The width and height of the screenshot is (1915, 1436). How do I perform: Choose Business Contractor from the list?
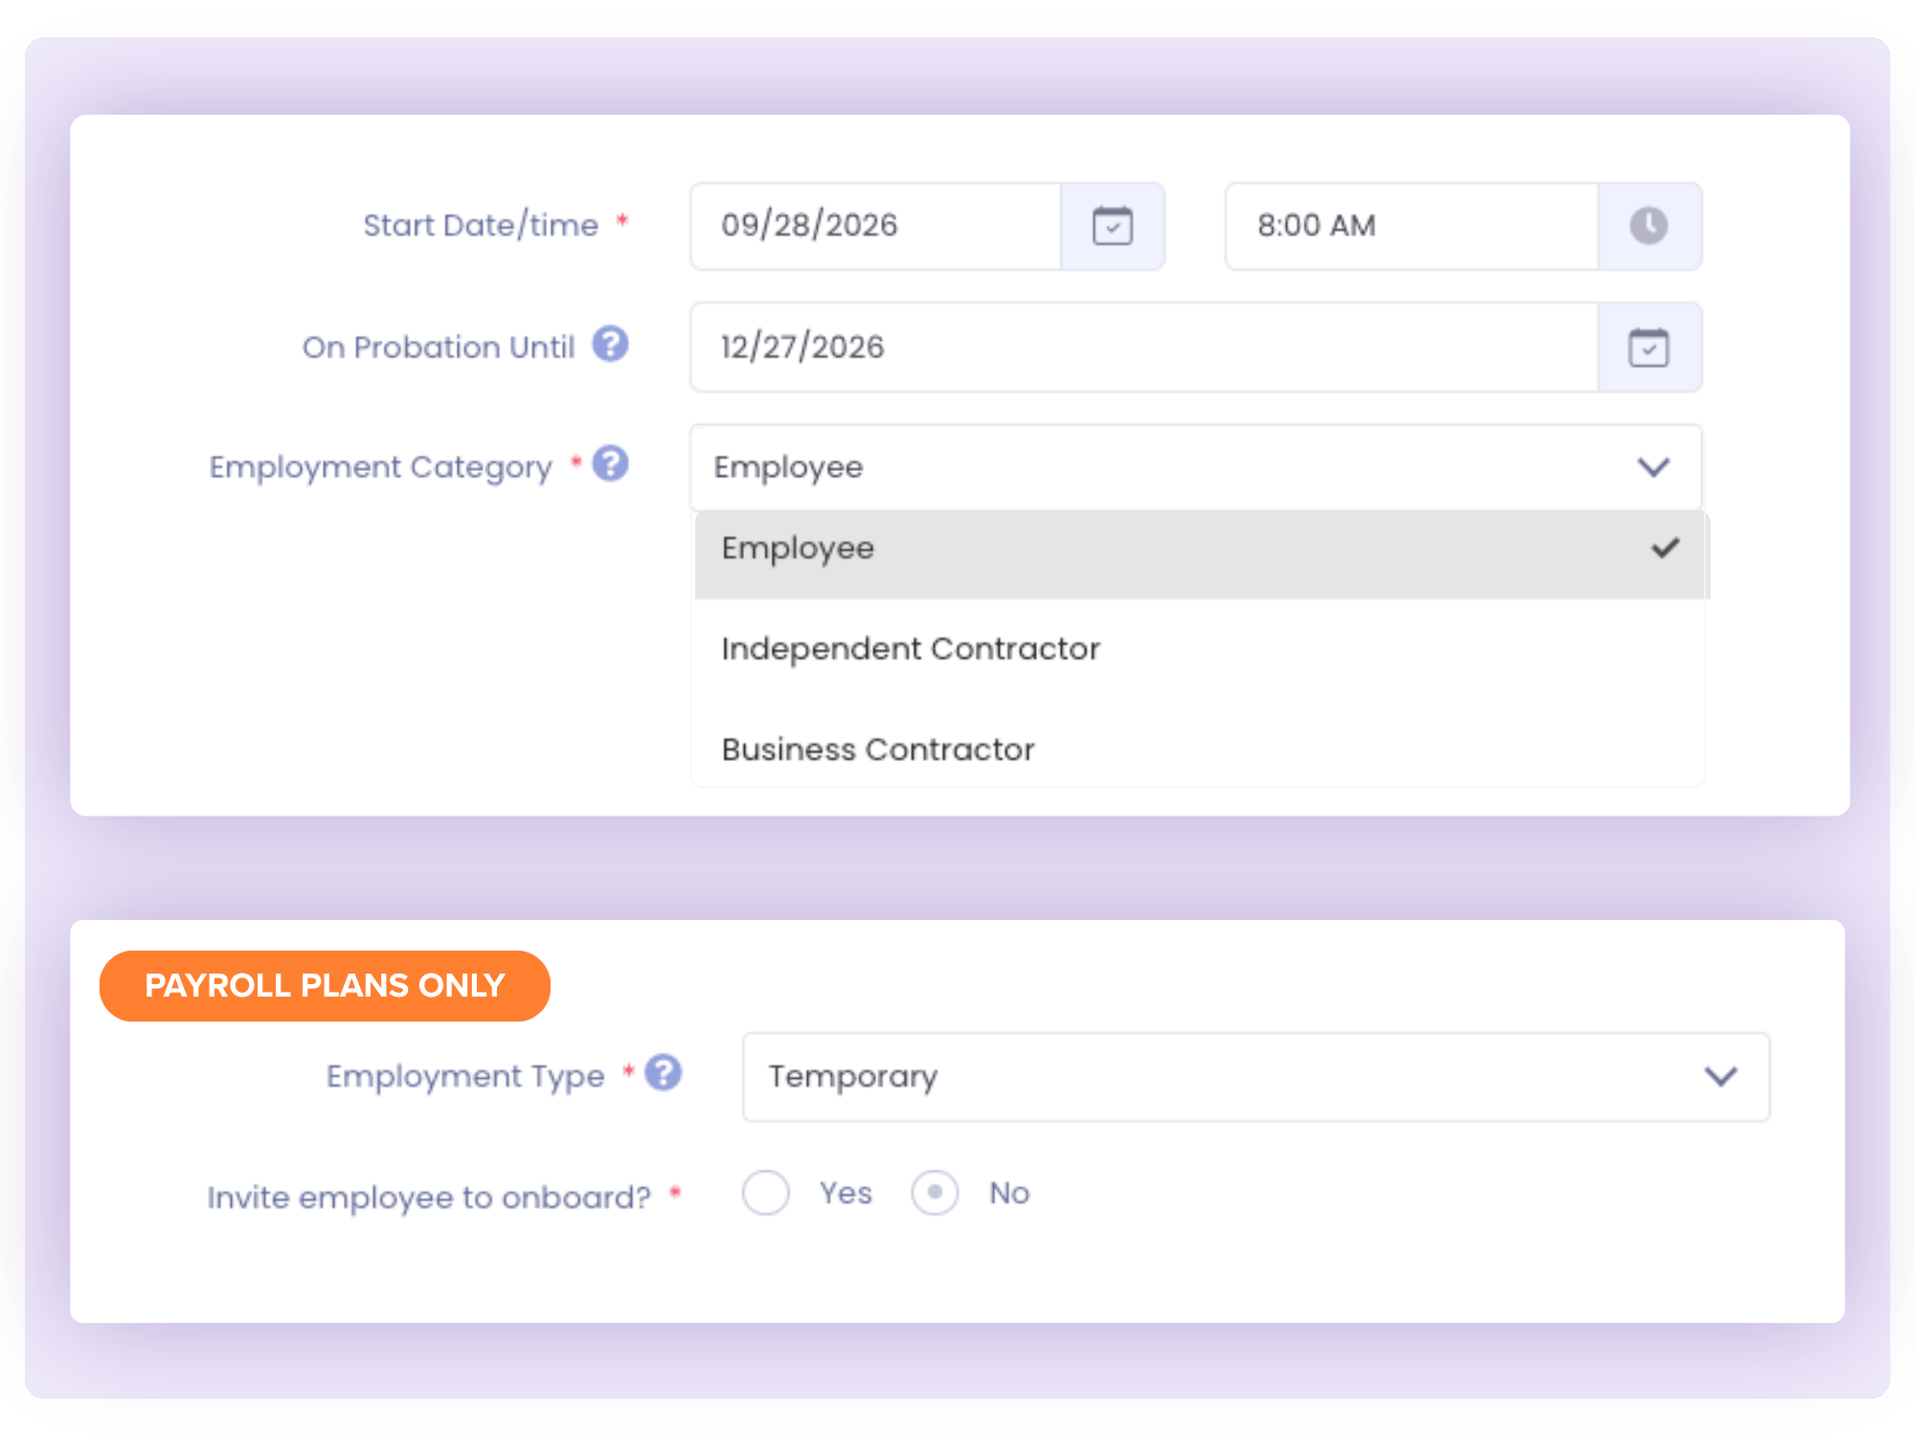point(1200,749)
